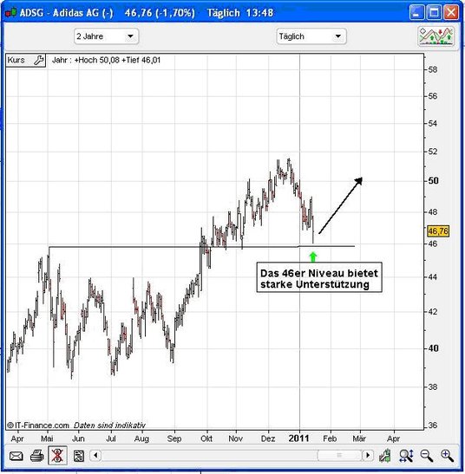The width and height of the screenshot is (465, 474).
Task: Print the chart with printer icon
Action: tap(37, 456)
